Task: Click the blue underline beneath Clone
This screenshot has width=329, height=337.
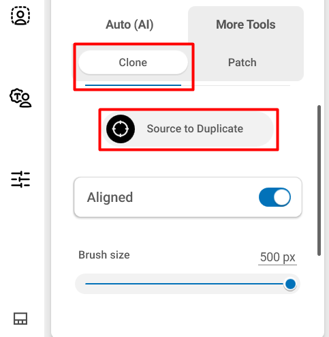Action: (133, 85)
